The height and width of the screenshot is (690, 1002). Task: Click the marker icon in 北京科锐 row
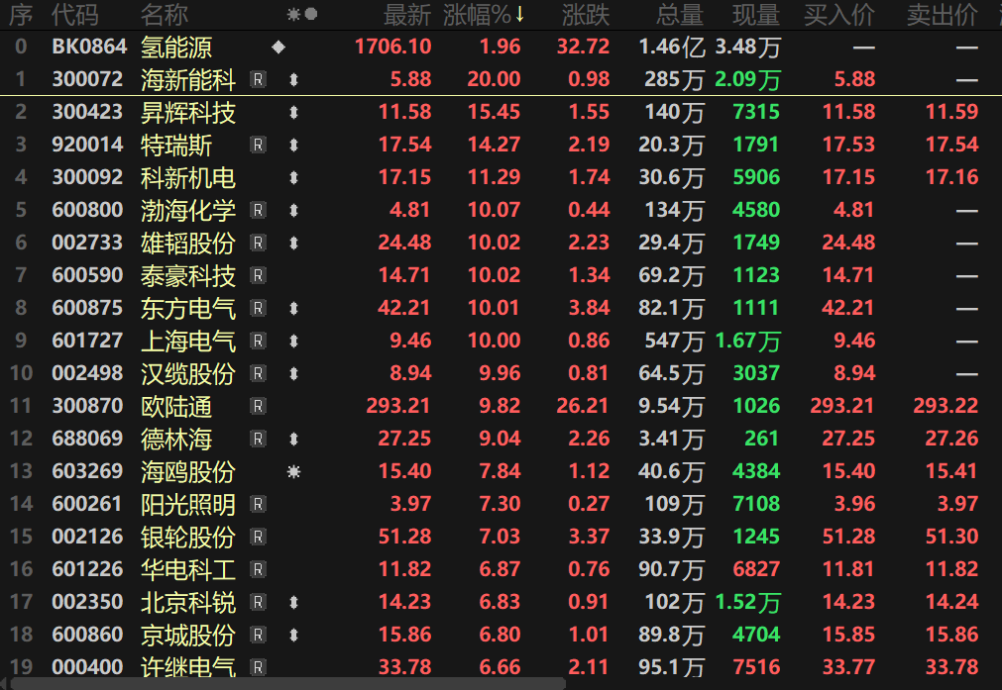click(x=294, y=602)
